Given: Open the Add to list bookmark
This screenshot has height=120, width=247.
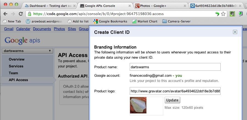Looking at the screenshot, I should point(78,21).
